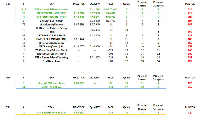
Task: Click the practice time 8:18.857
Action: pyautogui.click(x=79, y=46)
